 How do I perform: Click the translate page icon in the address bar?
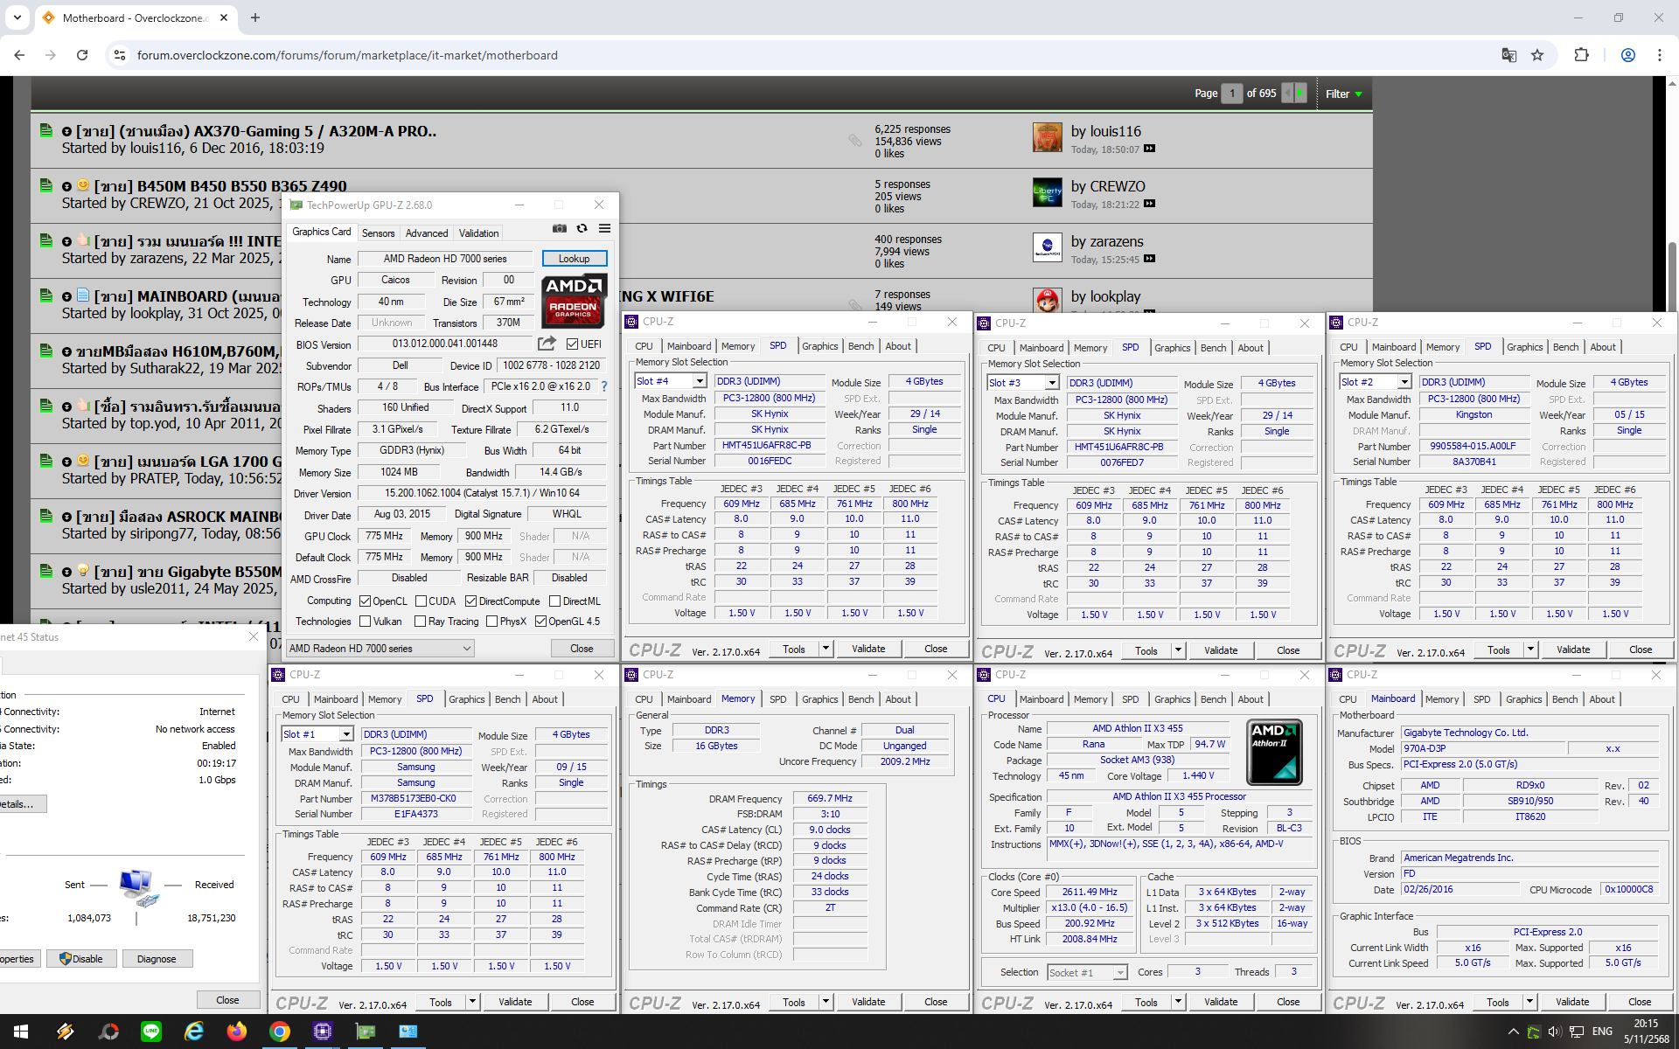coord(1509,55)
